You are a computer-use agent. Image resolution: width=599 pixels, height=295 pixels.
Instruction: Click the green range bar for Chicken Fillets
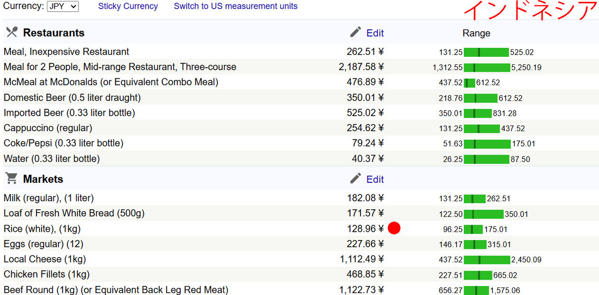pos(478,275)
